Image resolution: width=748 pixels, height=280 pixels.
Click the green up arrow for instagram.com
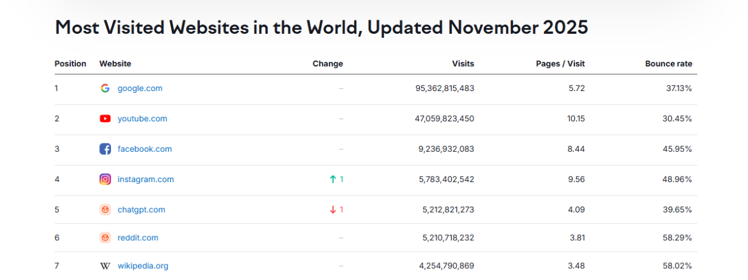click(x=333, y=179)
